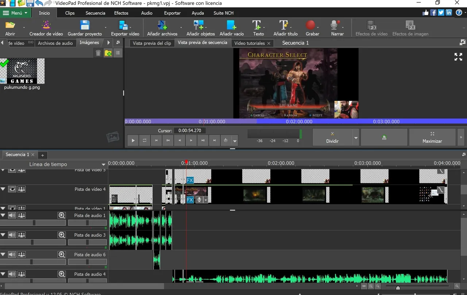Image resolution: width=467 pixels, height=295 pixels.
Task: Collapse Pista de vídeo 4 triangle
Action: click(x=3, y=189)
